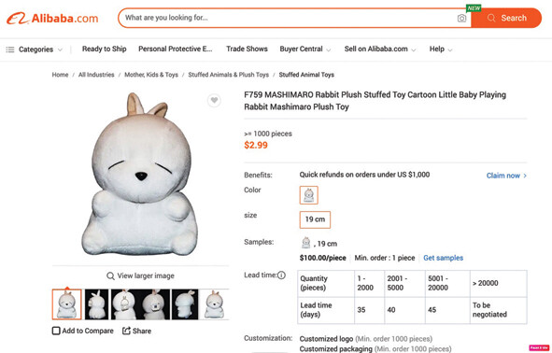Select the second product thumbnail image

(x=96, y=304)
